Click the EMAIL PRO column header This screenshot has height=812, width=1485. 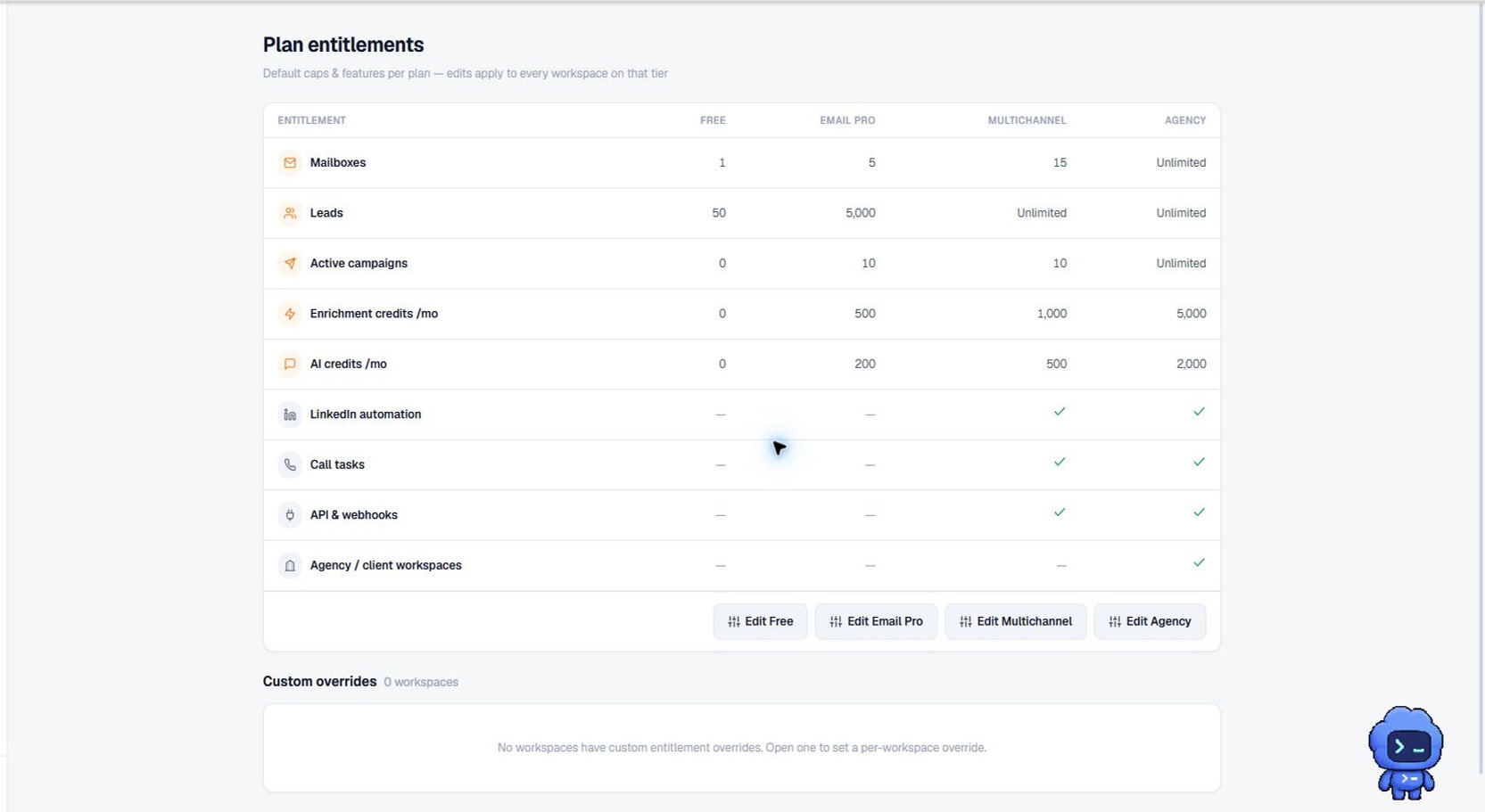tap(847, 120)
